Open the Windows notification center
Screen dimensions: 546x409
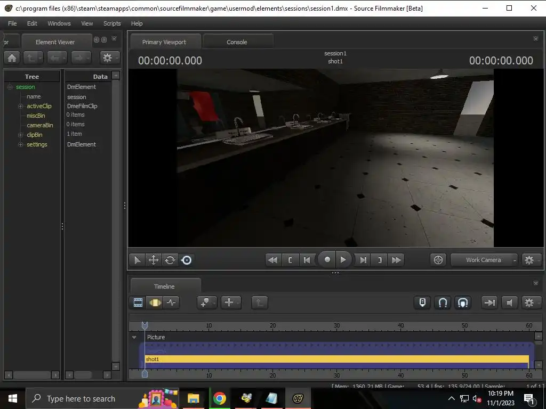coord(529,398)
